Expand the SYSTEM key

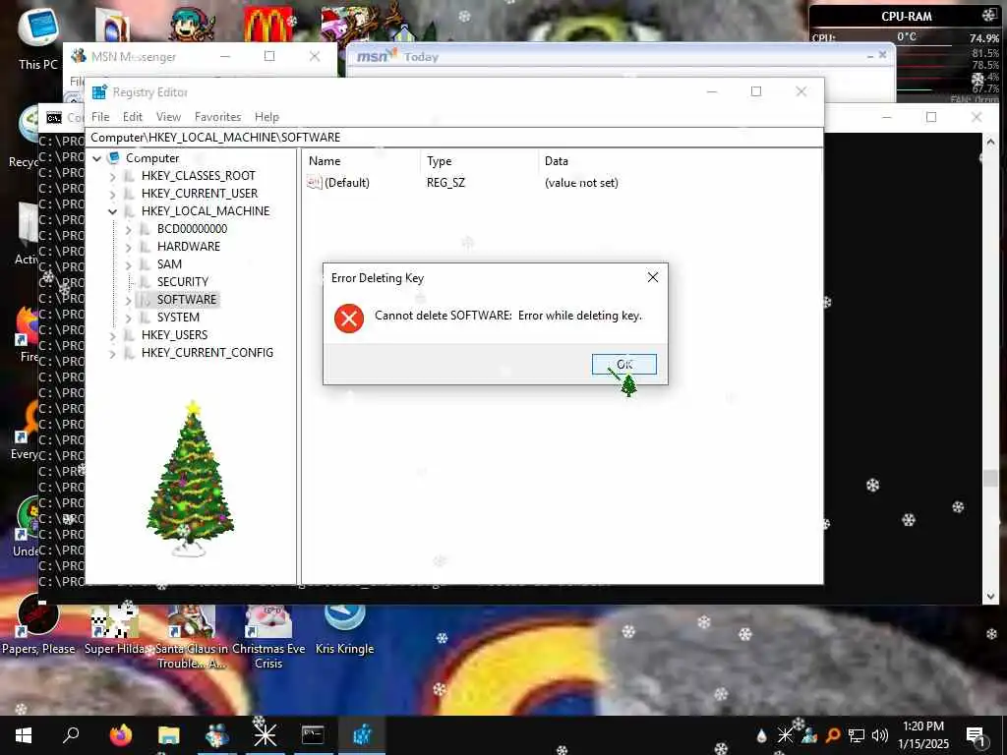tap(129, 318)
